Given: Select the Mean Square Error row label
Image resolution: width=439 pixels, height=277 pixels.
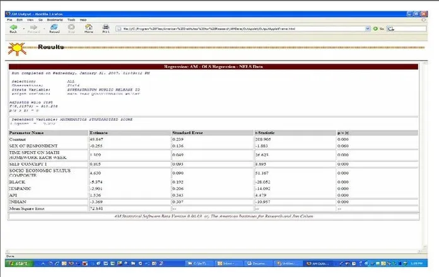Looking at the screenshot, I should (26, 208).
